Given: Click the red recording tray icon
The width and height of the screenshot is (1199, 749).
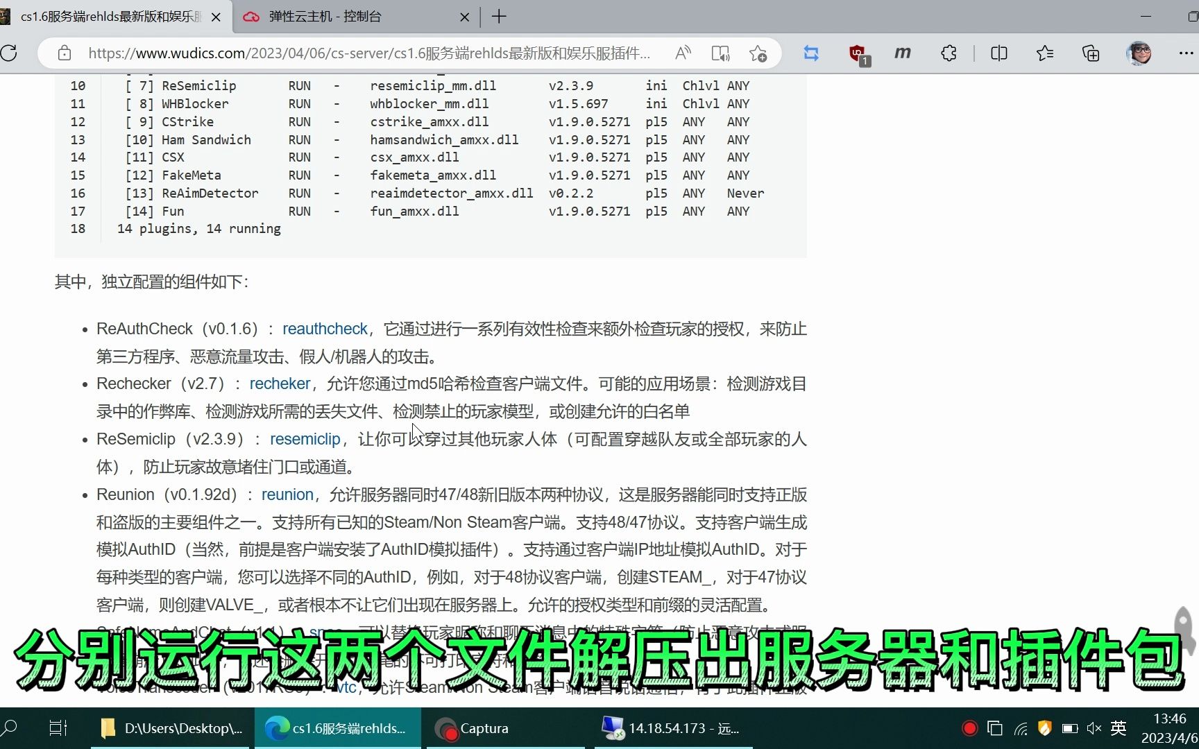Looking at the screenshot, I should pyautogui.click(x=970, y=728).
